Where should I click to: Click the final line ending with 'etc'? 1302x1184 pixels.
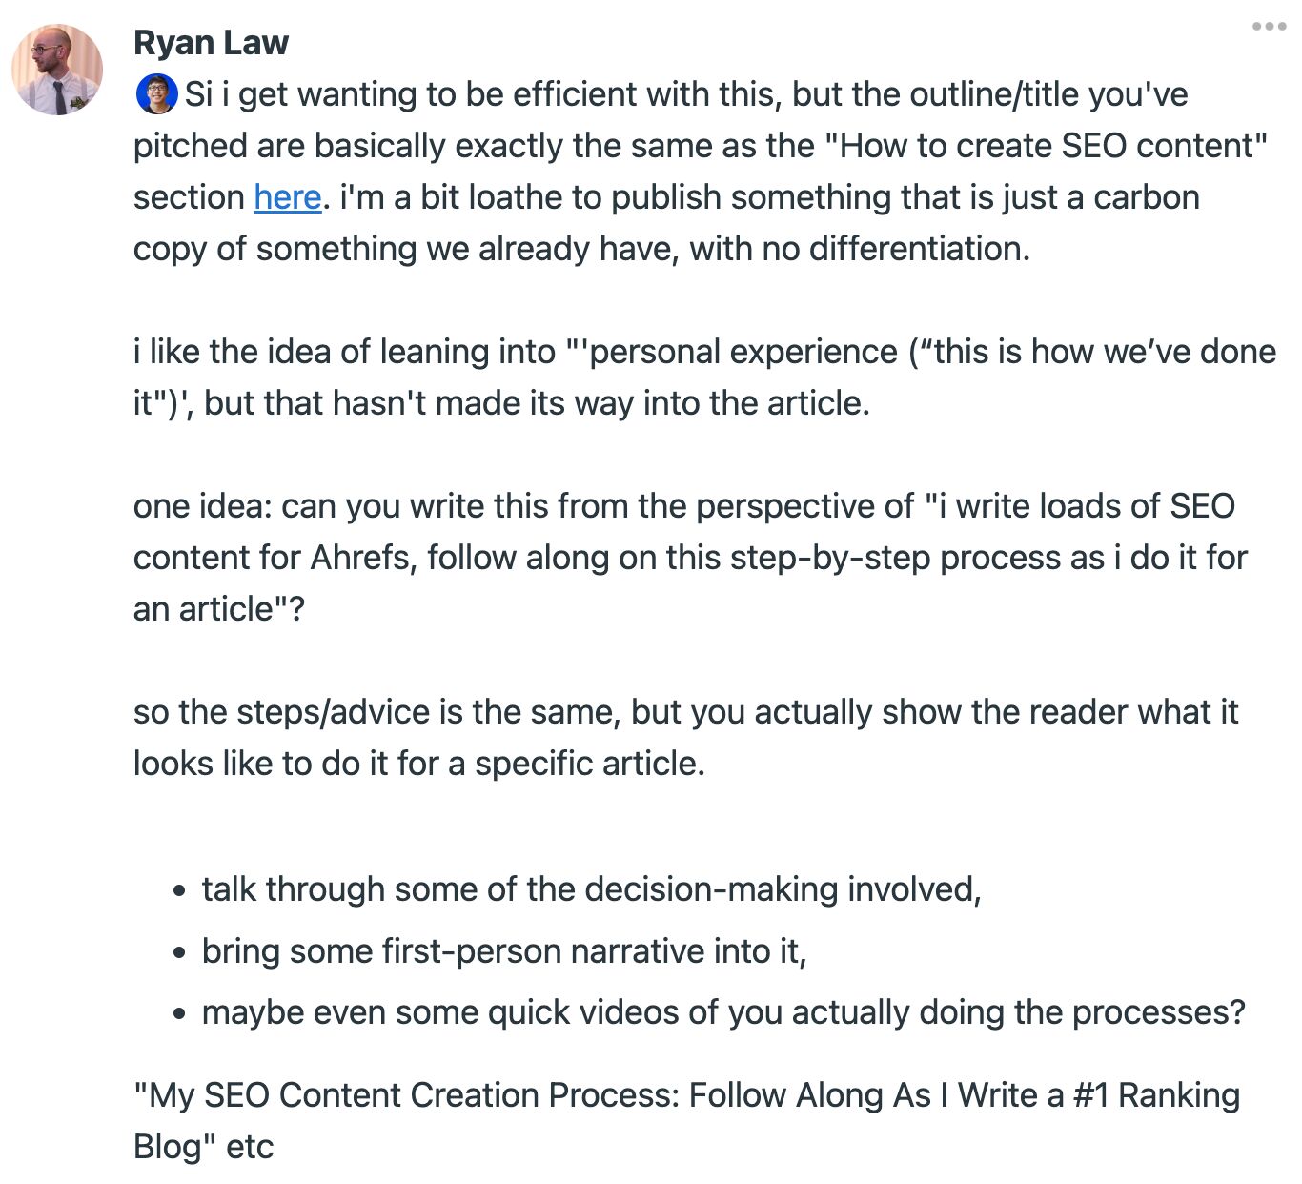coord(203,1146)
